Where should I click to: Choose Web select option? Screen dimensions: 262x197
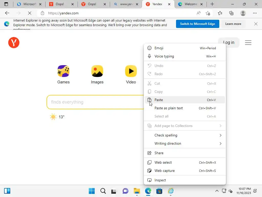(x=185, y=162)
